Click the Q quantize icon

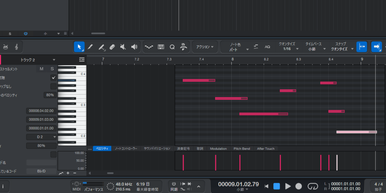(x=172, y=47)
